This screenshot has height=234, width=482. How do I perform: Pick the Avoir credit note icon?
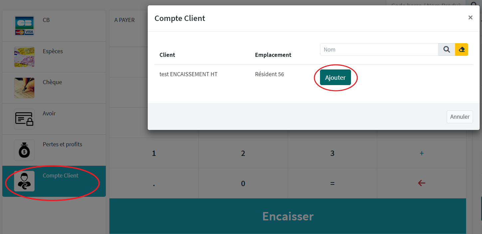[24, 119]
